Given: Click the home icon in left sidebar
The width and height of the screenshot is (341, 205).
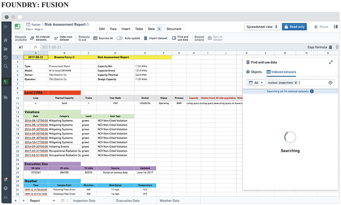Looking at the screenshot, I should tap(5, 40).
